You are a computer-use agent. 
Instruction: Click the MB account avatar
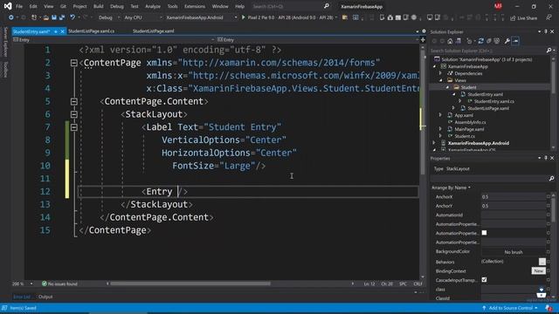(498, 6)
